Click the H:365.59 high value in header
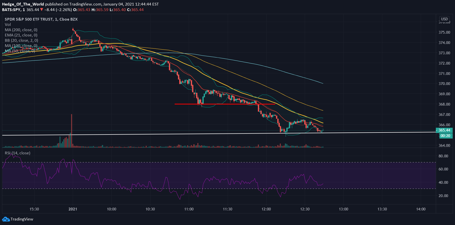This screenshot has width=455, height=225. pyautogui.click(x=100, y=10)
